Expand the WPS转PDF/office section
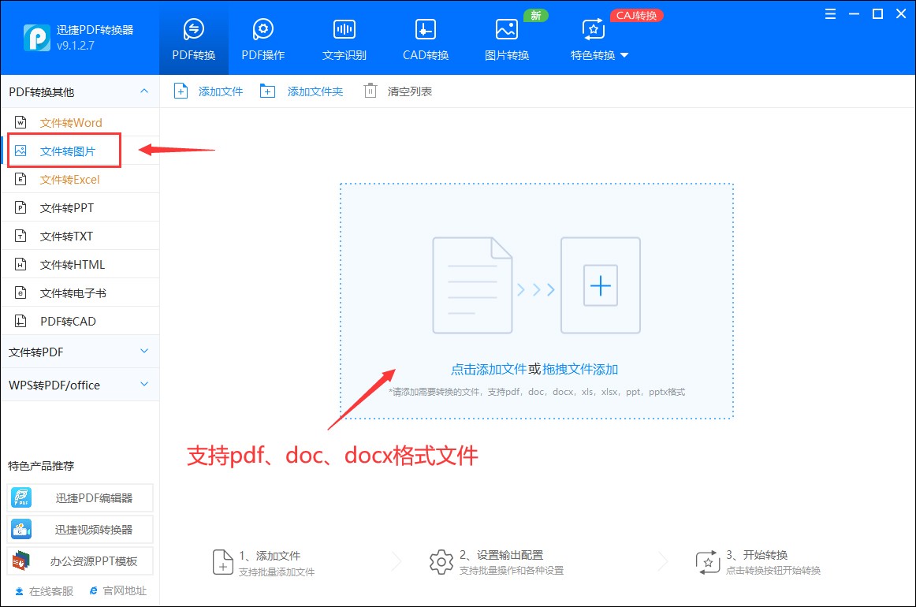 80,385
